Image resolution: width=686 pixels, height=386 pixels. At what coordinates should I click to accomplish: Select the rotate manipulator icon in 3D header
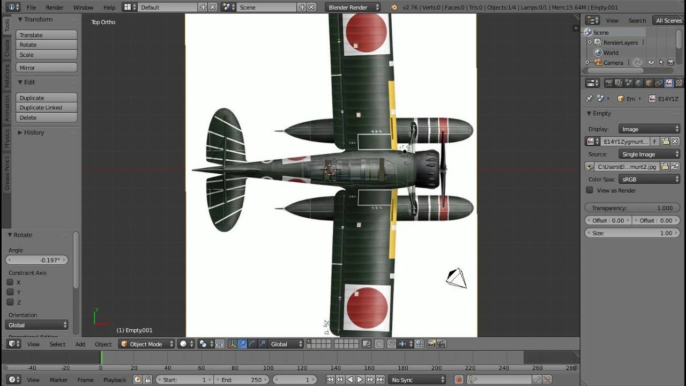click(x=252, y=344)
